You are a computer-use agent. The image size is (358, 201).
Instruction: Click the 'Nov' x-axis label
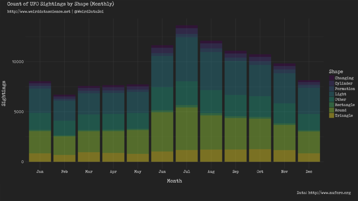click(x=284, y=172)
